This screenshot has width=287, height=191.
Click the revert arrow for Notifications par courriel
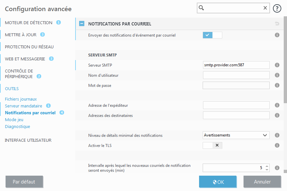click(x=277, y=24)
